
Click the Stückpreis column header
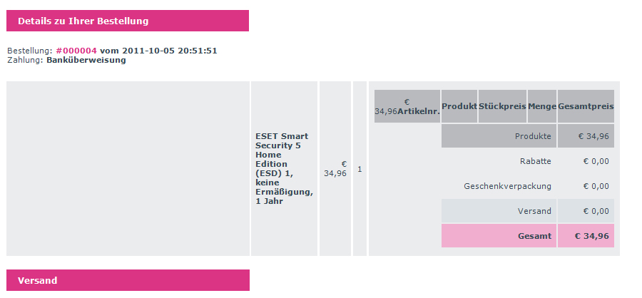pos(502,106)
